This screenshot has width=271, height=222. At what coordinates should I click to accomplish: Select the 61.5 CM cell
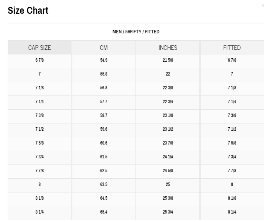click(104, 157)
